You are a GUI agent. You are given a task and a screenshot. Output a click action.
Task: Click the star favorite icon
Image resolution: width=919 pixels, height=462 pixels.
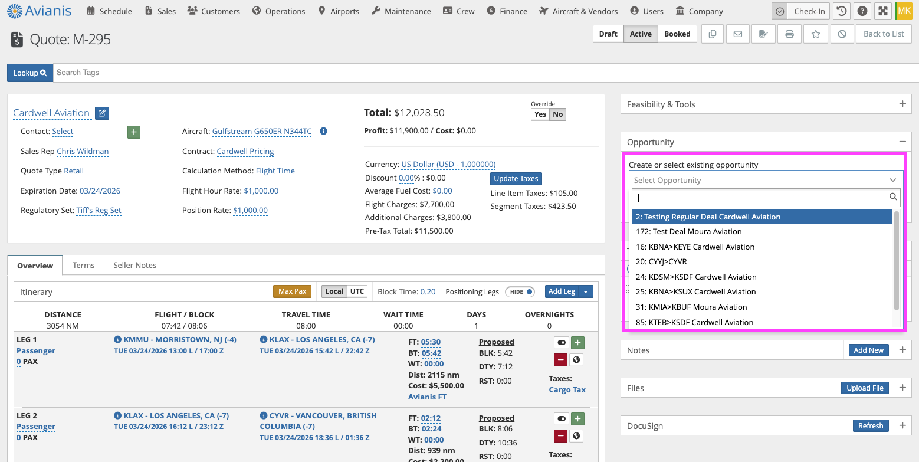pyautogui.click(x=816, y=34)
